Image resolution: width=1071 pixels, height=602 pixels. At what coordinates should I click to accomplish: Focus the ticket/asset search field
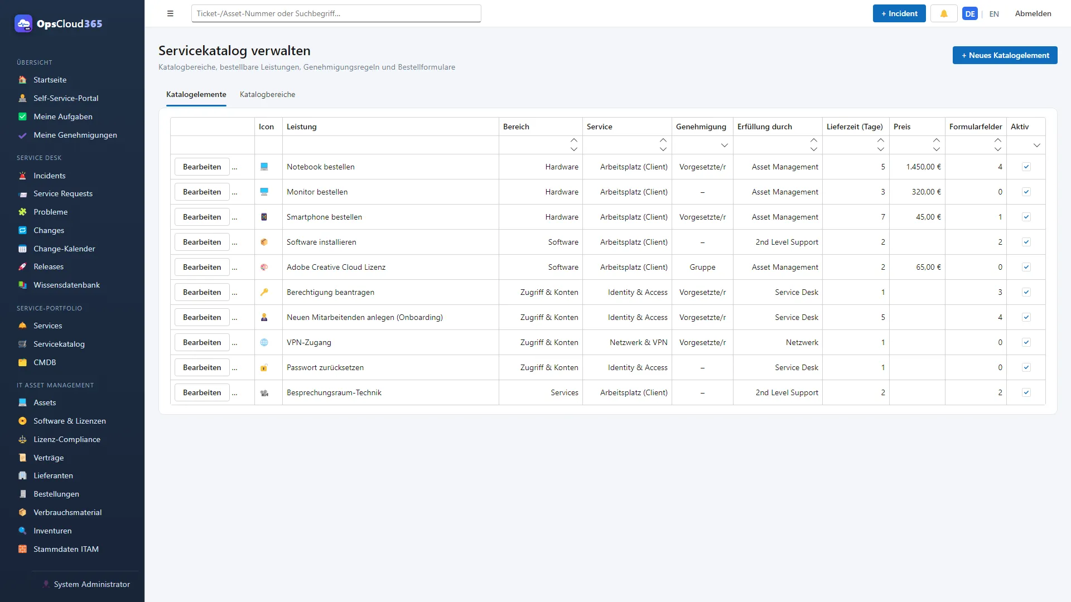(x=336, y=13)
